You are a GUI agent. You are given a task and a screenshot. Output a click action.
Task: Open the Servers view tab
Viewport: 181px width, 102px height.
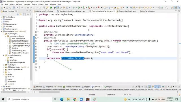[58, 87]
